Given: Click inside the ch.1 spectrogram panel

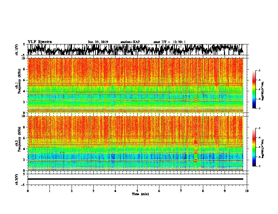Looking at the screenshot, I should tap(135, 85).
